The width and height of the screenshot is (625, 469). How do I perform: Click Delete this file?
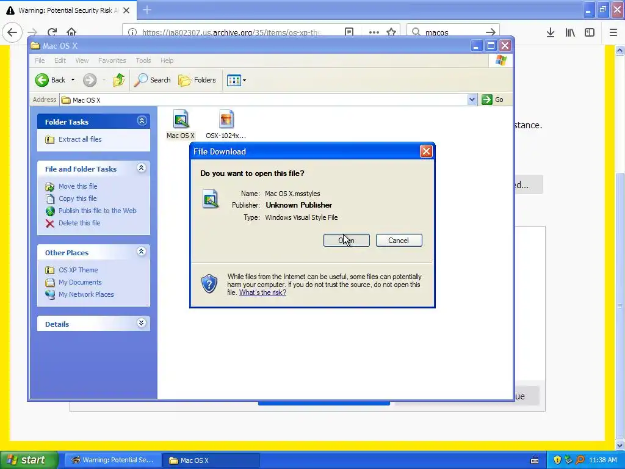(79, 223)
